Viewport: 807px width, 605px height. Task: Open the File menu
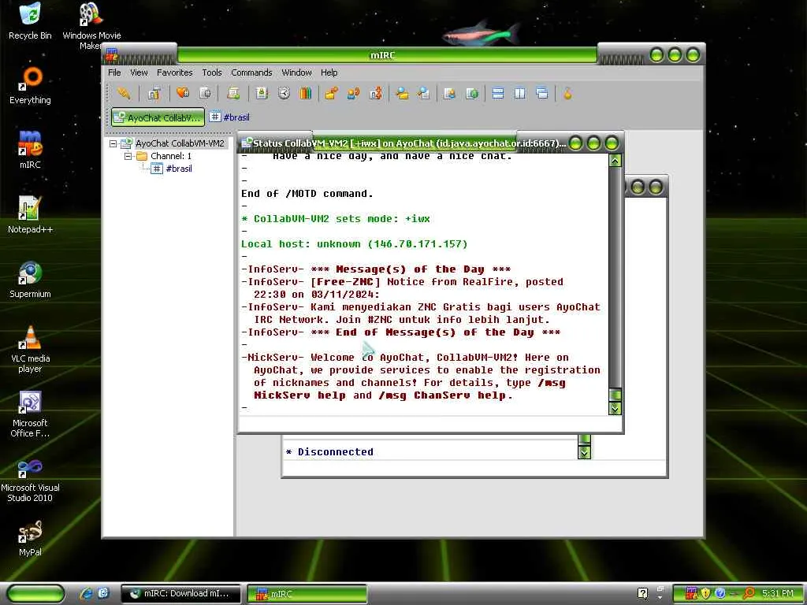114,72
